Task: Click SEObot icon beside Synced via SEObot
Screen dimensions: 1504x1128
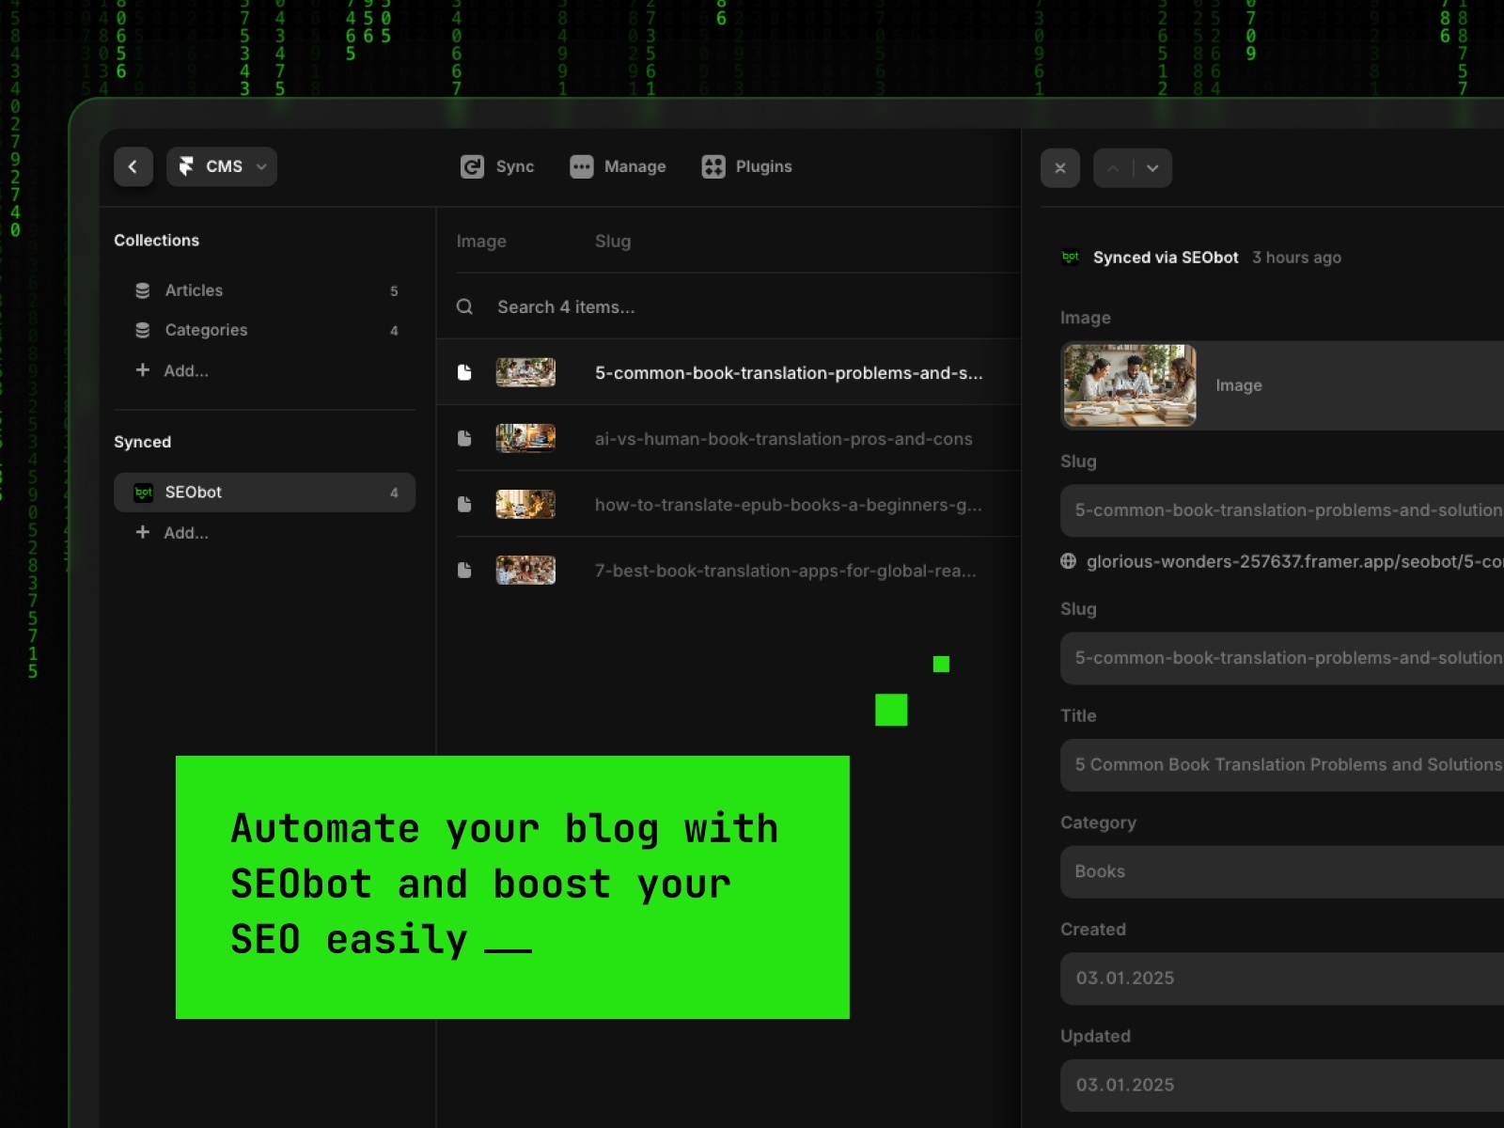Action: coord(1071,257)
